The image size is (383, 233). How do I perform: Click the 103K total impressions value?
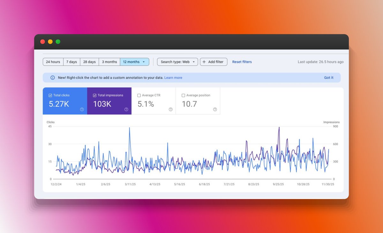[x=102, y=104]
